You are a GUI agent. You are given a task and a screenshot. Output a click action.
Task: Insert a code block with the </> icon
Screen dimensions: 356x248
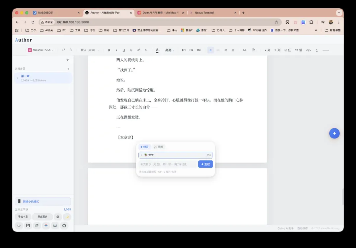309,50
